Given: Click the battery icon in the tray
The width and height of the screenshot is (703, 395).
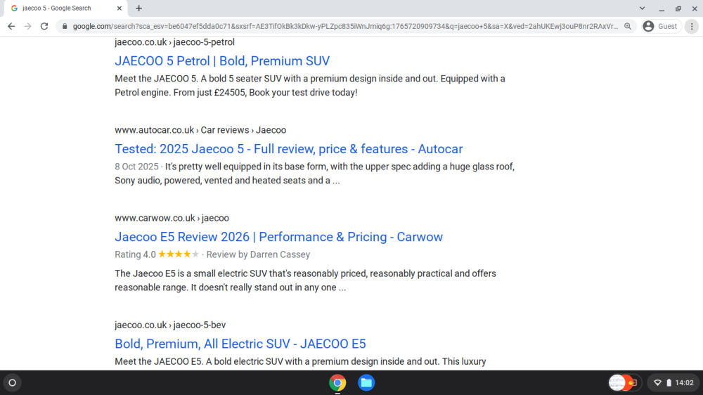Looking at the screenshot, I should click(669, 383).
